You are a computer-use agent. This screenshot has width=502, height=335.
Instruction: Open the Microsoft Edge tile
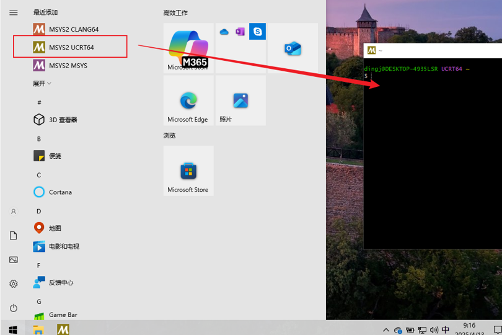coord(188,100)
